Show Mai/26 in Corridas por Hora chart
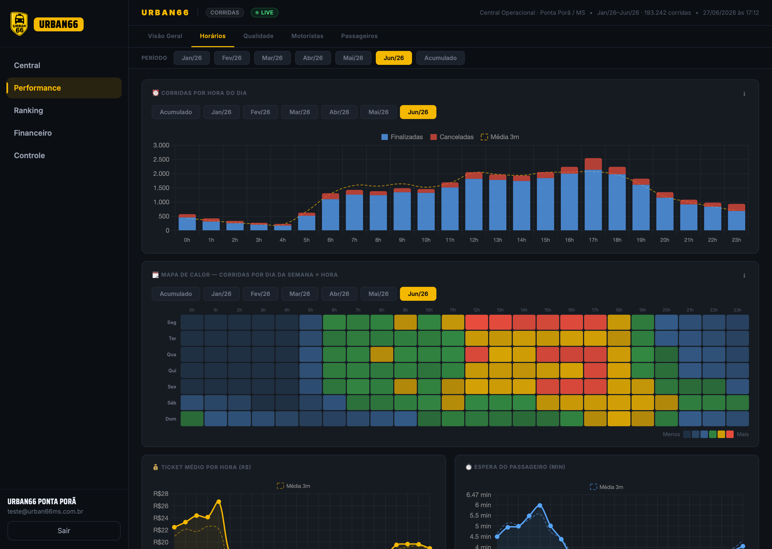This screenshot has height=549, width=772. click(378, 112)
